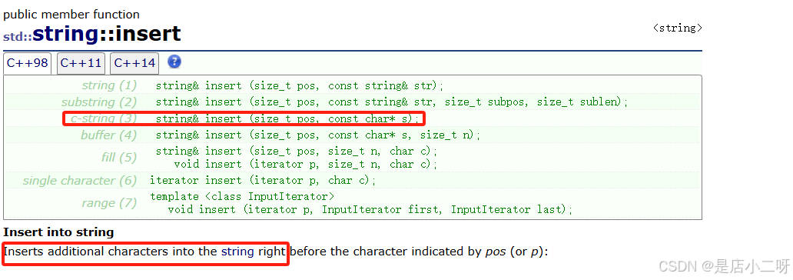Click the 'iterator insert (iterator p, char c)' signature
The height and width of the screenshot is (280, 793).
(x=263, y=181)
